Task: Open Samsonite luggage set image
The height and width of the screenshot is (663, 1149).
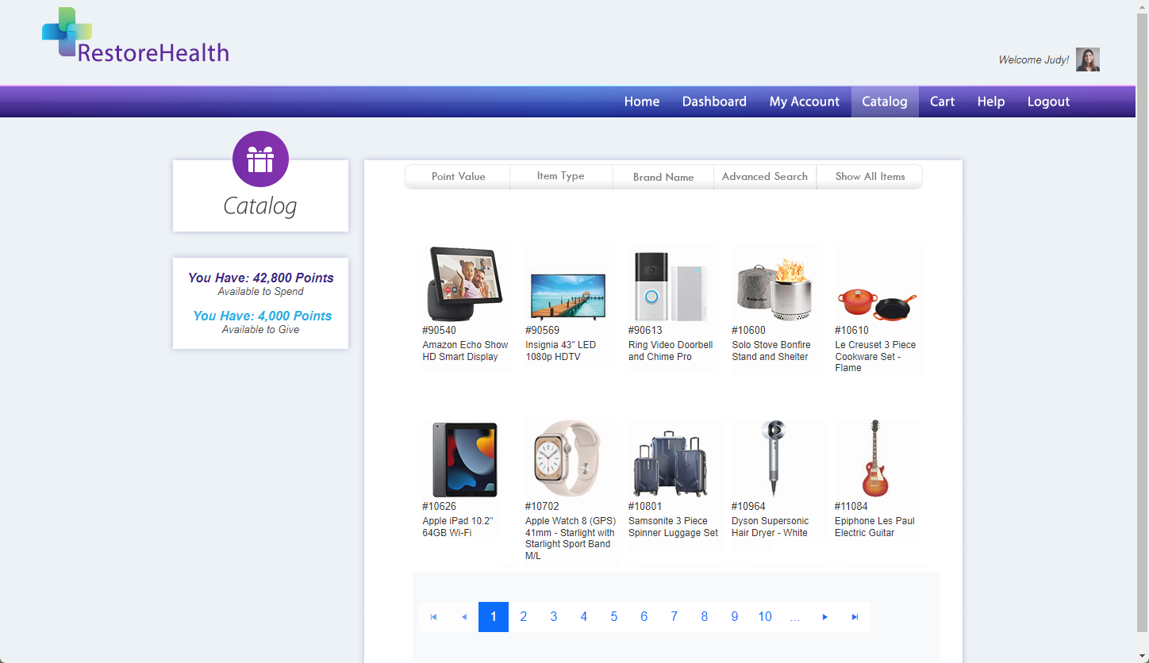Action: pyautogui.click(x=671, y=465)
